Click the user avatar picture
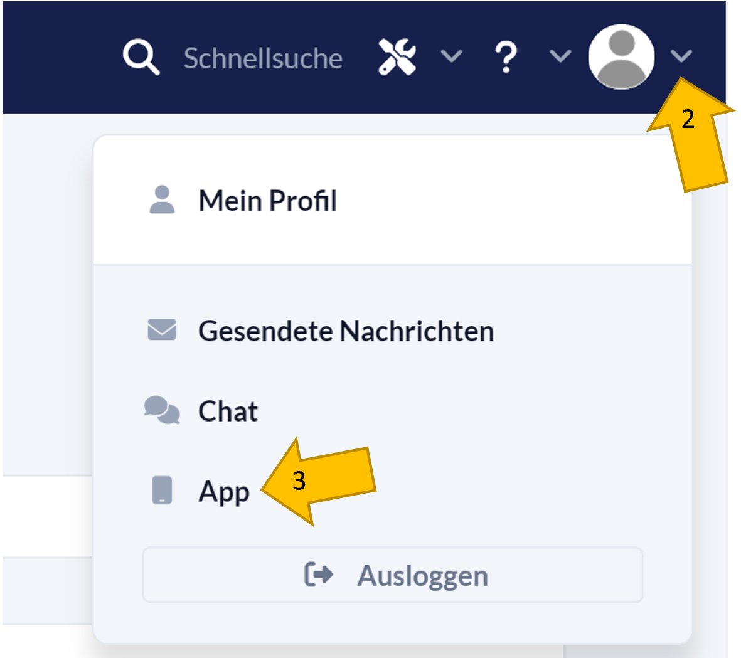The height and width of the screenshot is (658, 741). point(621,57)
